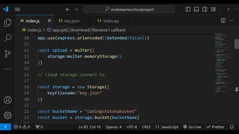Open the Manage gear menu
Screen dimensions: 239x134
pyautogui.click(x=7, y=115)
